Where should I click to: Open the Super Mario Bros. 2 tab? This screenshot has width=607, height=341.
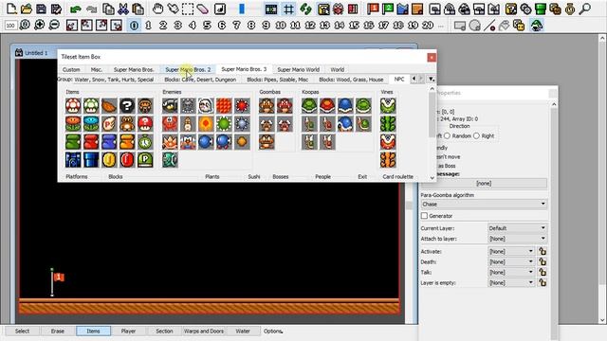188,69
